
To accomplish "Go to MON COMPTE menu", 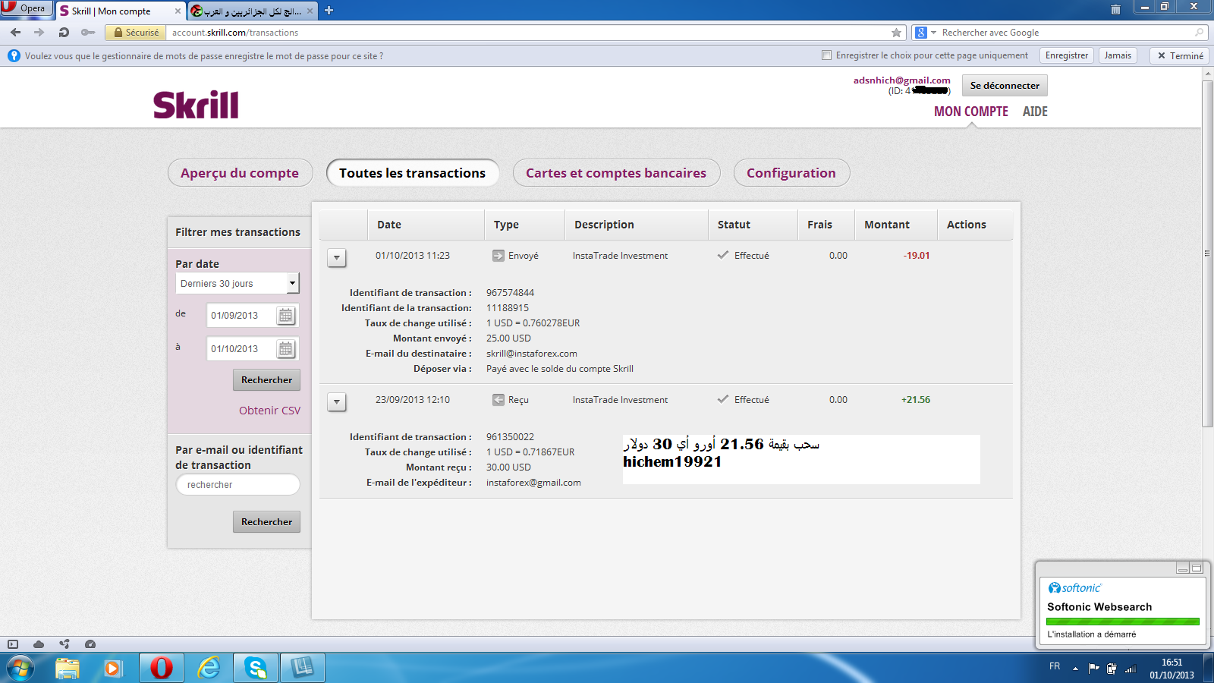I will pyautogui.click(x=970, y=112).
